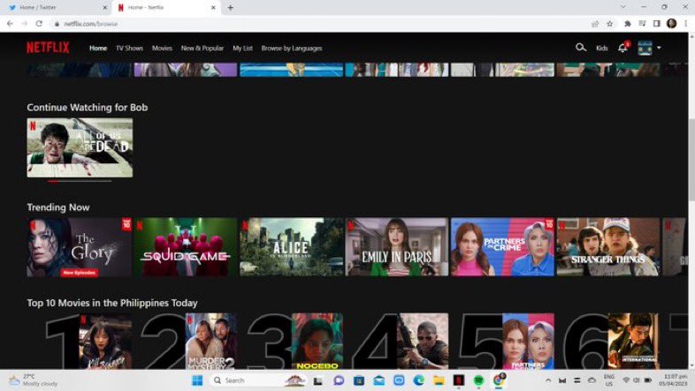This screenshot has height=391, width=695.
Task: Open Squid Game thumbnail
Action: click(x=186, y=247)
